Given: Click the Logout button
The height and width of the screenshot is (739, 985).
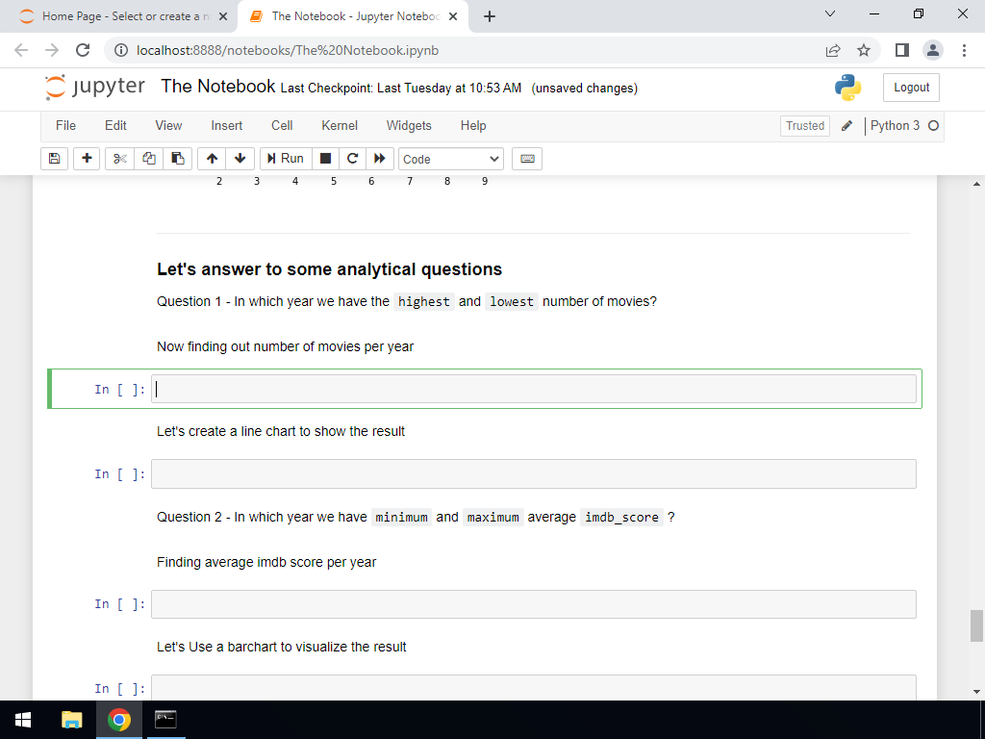Looking at the screenshot, I should click(x=911, y=88).
